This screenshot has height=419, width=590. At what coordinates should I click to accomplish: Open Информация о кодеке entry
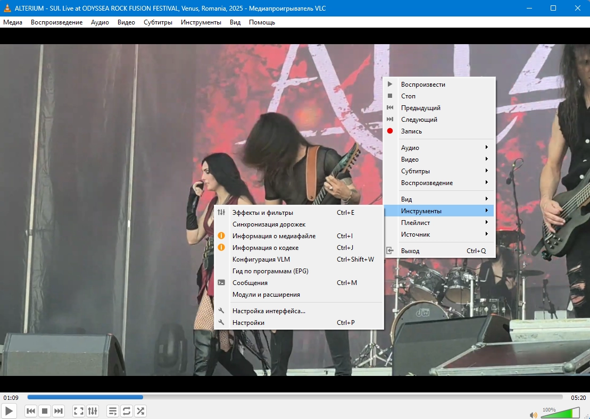pyautogui.click(x=265, y=248)
